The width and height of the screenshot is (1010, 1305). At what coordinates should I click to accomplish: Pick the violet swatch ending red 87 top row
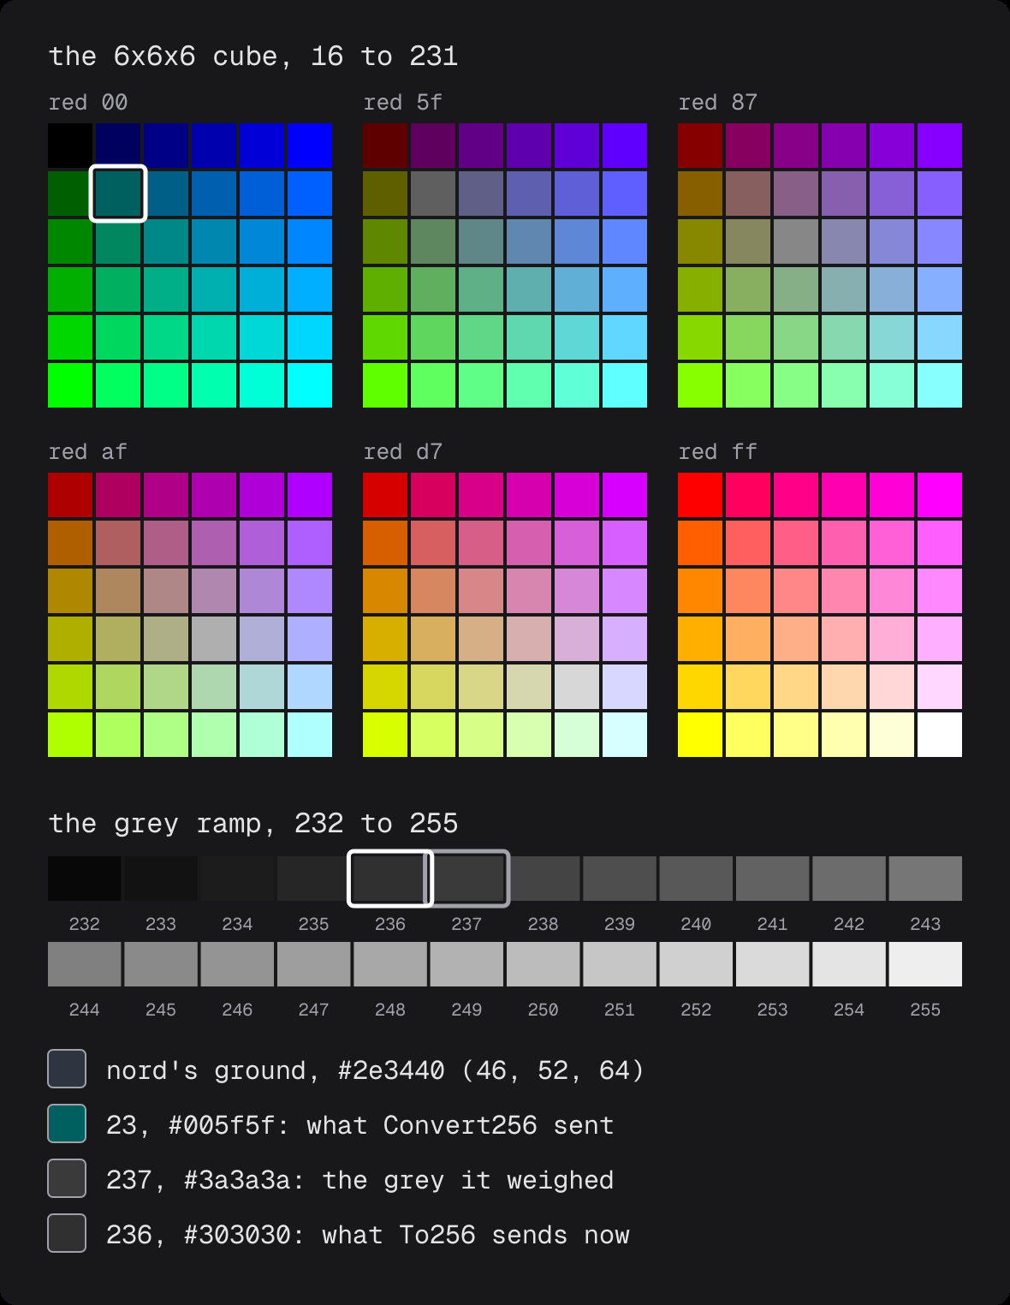point(940,146)
